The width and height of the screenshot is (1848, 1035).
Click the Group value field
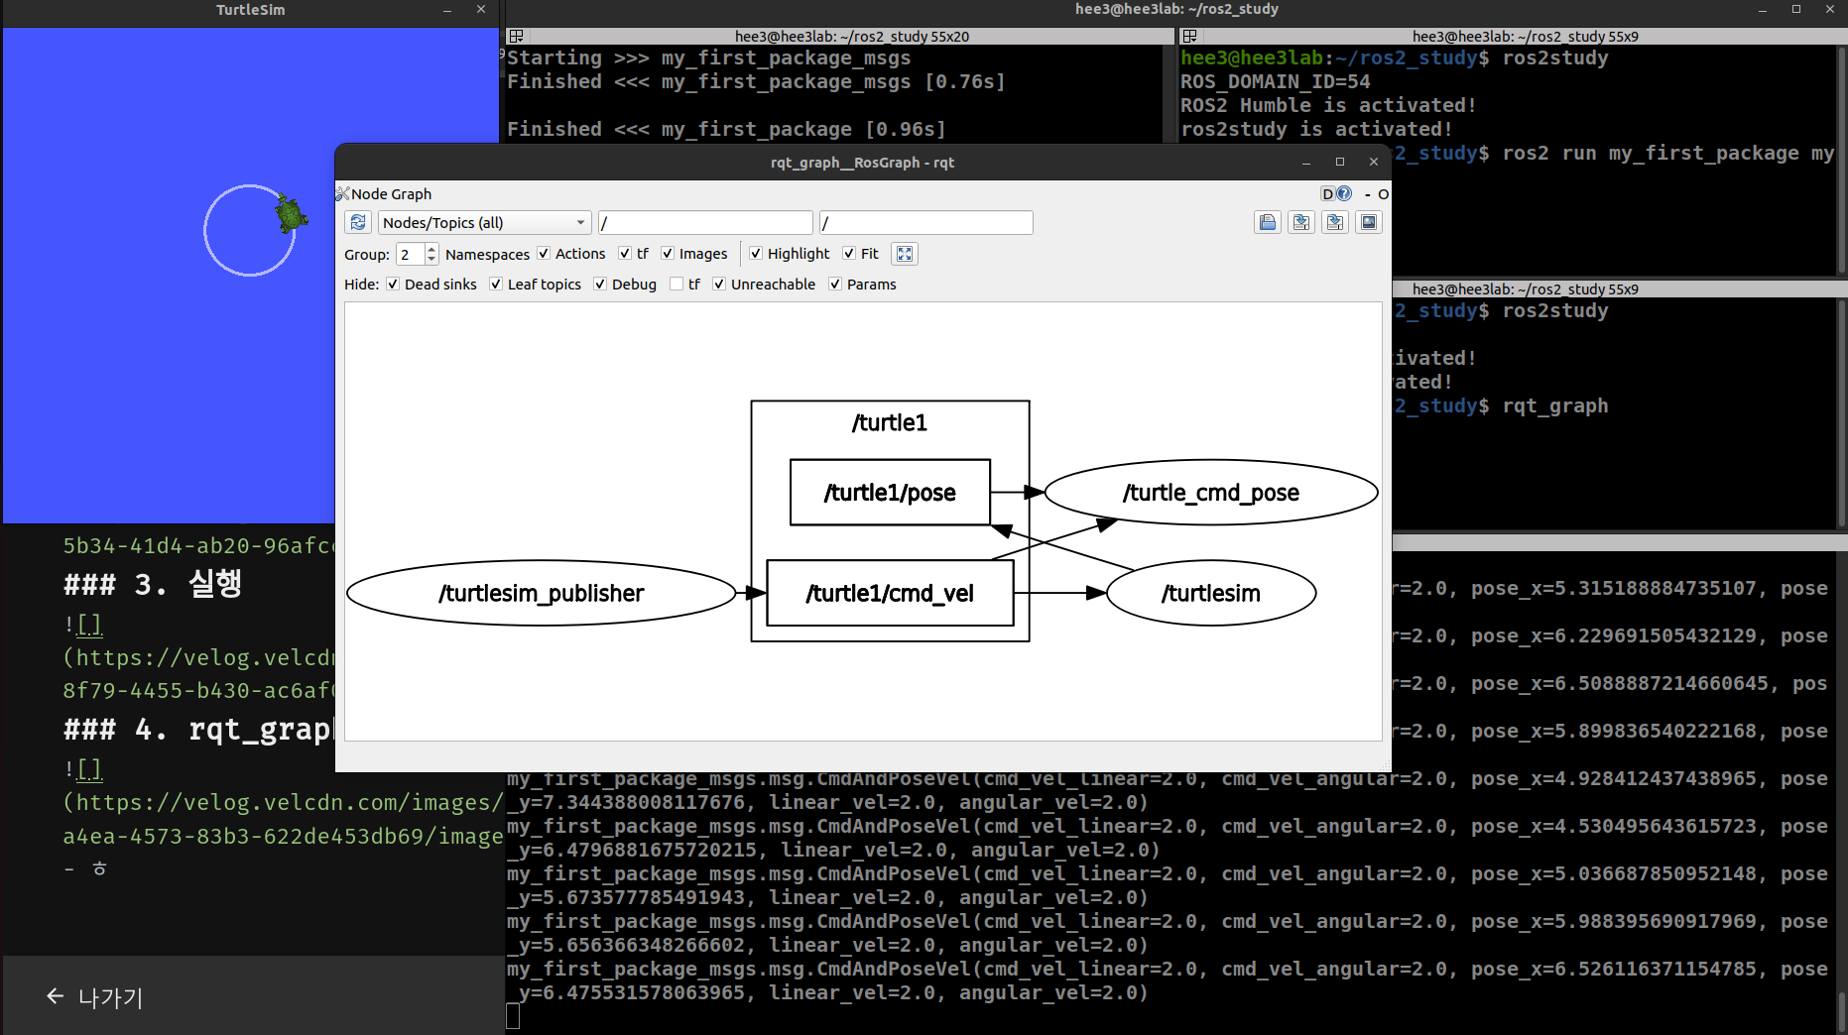(x=411, y=255)
